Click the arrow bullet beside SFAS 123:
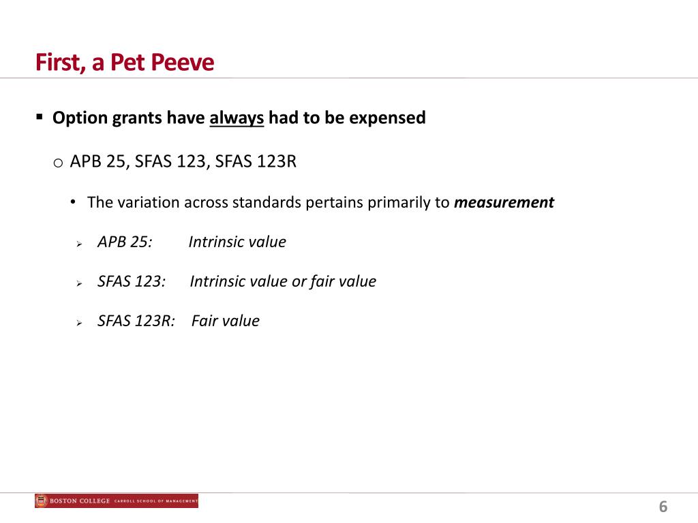 tap(79, 283)
